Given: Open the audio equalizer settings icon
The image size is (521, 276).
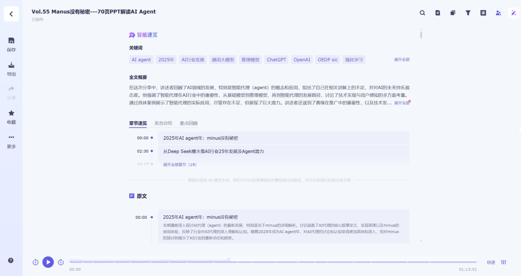Looking at the screenshot, I should pyautogui.click(x=504, y=262).
